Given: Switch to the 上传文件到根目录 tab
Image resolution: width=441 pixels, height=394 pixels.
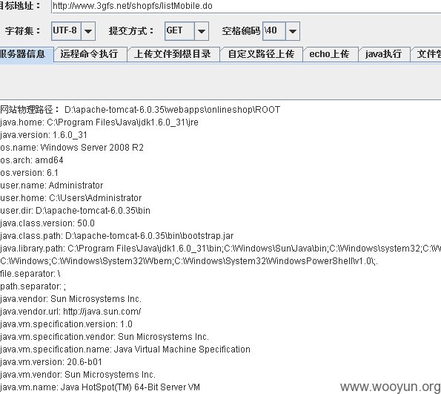Looking at the screenshot, I should (173, 54).
